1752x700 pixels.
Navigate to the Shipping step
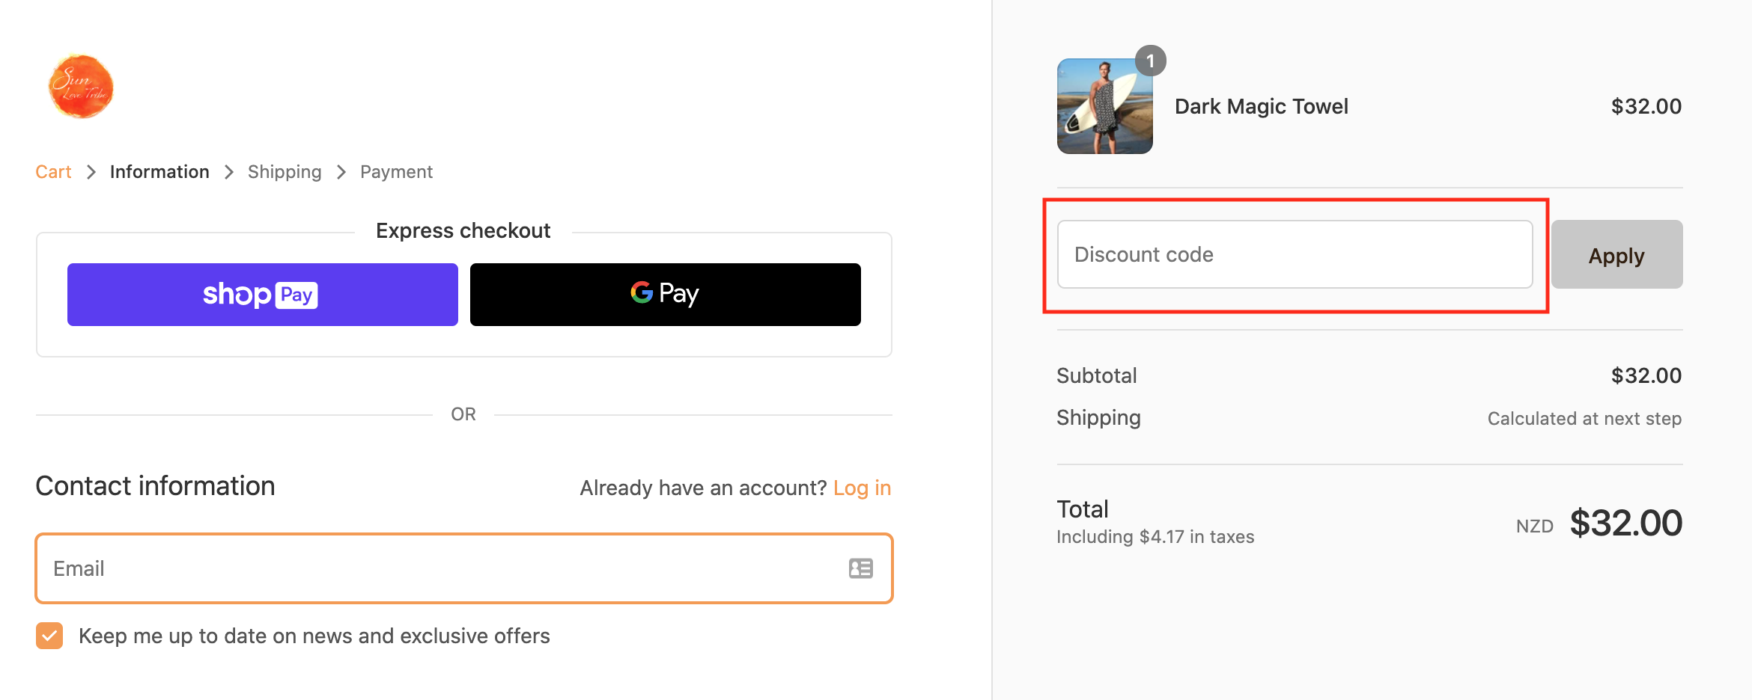coord(285,171)
